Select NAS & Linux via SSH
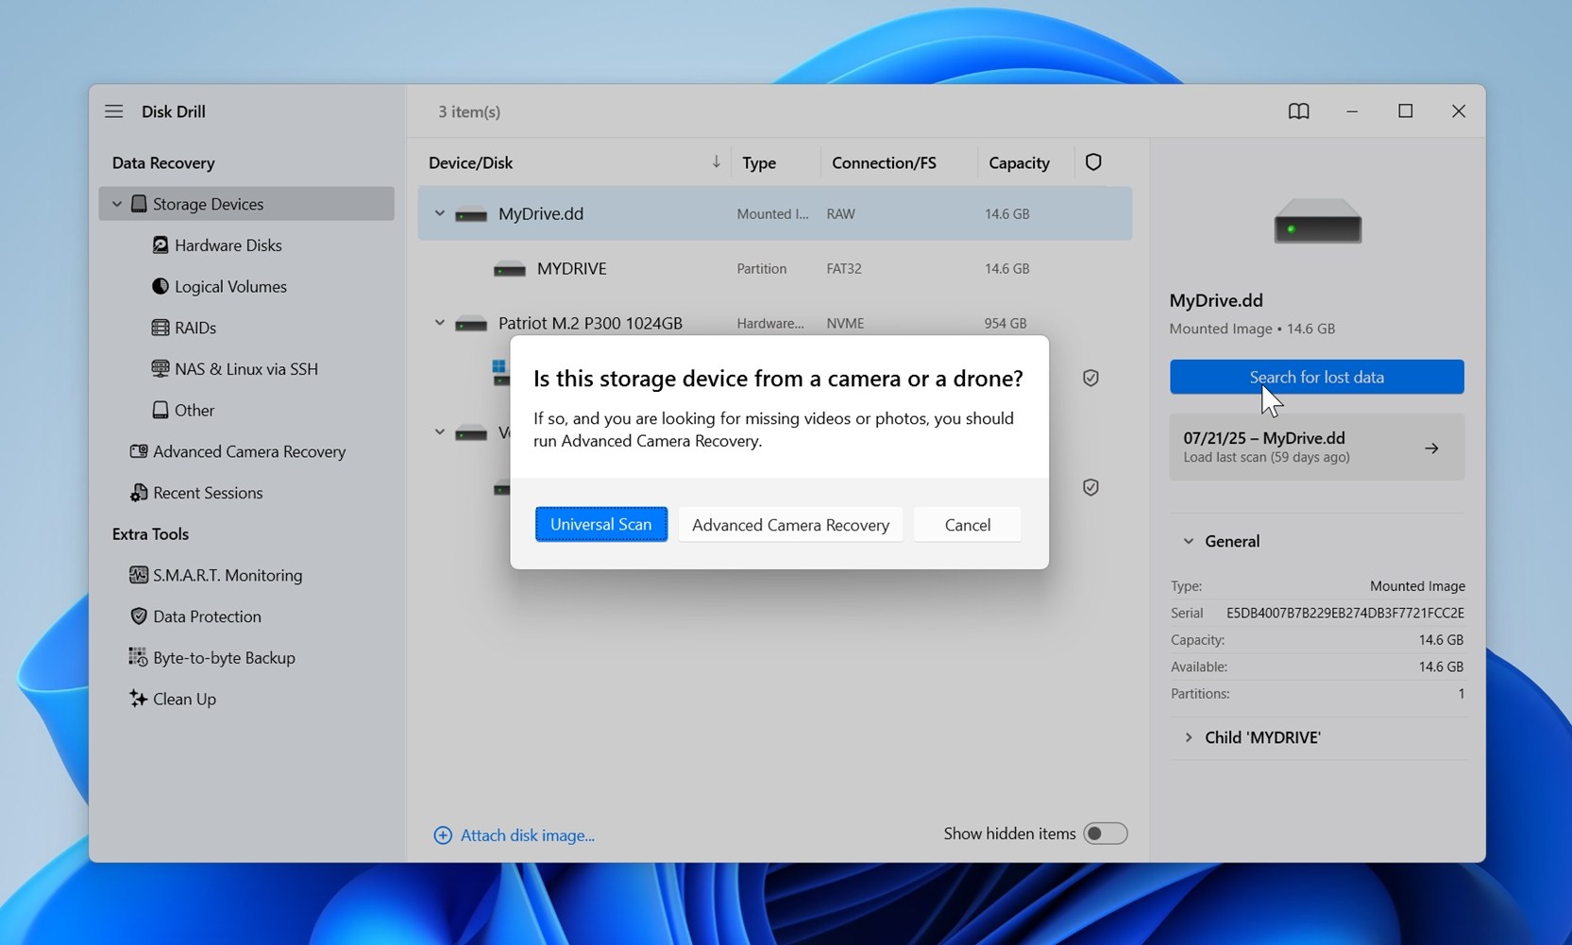Viewport: 1572px width, 945px height. [245, 369]
